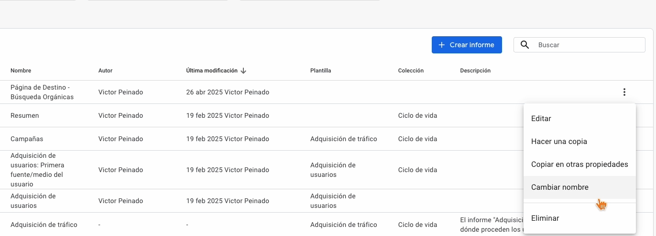Sort by Última modificación column
Image resolution: width=656 pixels, height=236 pixels.
pyautogui.click(x=212, y=71)
